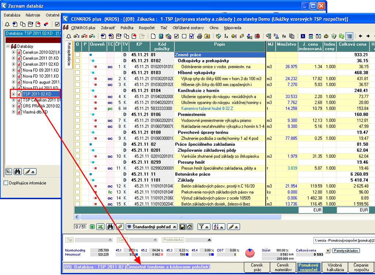This screenshot has width=375, height=275.
Task: Click the two-column layout toolbar icon
Action: coord(318,36)
